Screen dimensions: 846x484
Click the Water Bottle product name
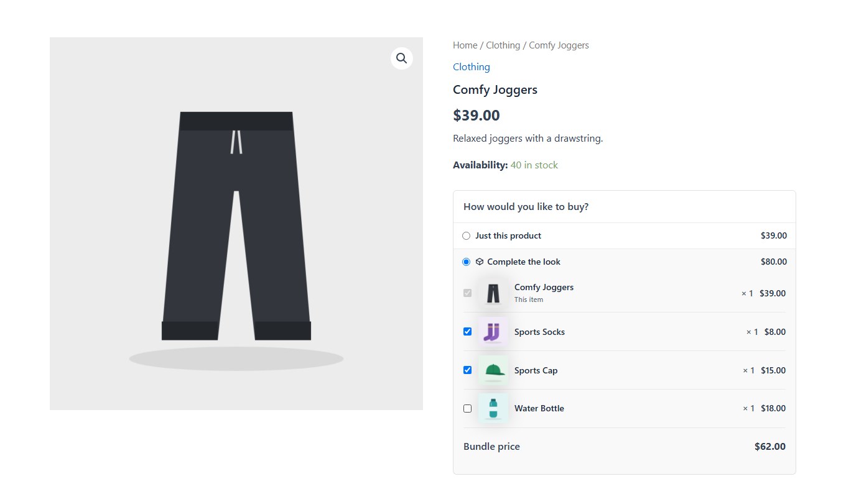[539, 408]
